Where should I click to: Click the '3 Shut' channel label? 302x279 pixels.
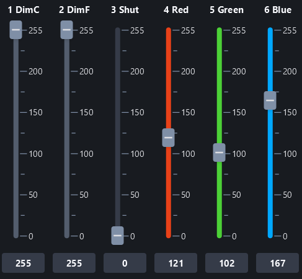pos(125,10)
